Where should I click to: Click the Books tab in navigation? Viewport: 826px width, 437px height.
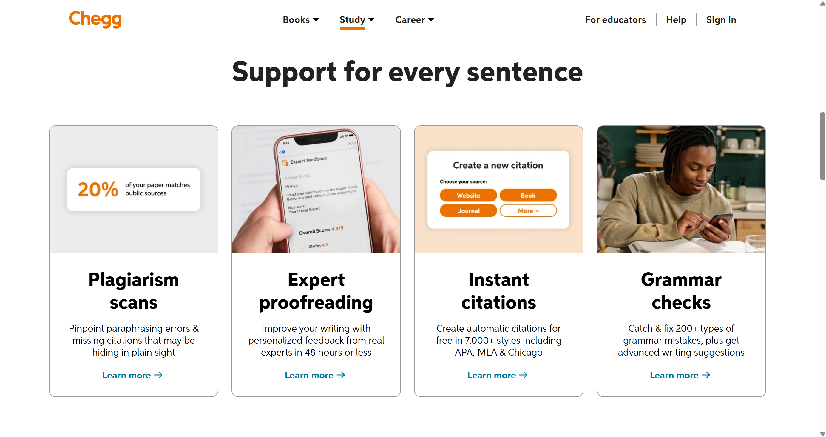[301, 20]
